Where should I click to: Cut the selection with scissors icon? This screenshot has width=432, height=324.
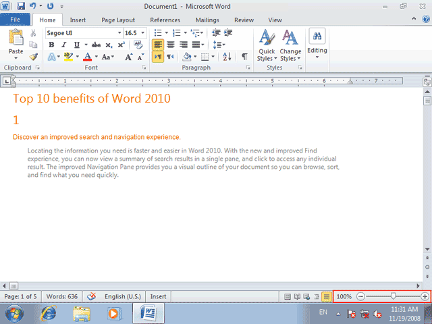[33, 33]
